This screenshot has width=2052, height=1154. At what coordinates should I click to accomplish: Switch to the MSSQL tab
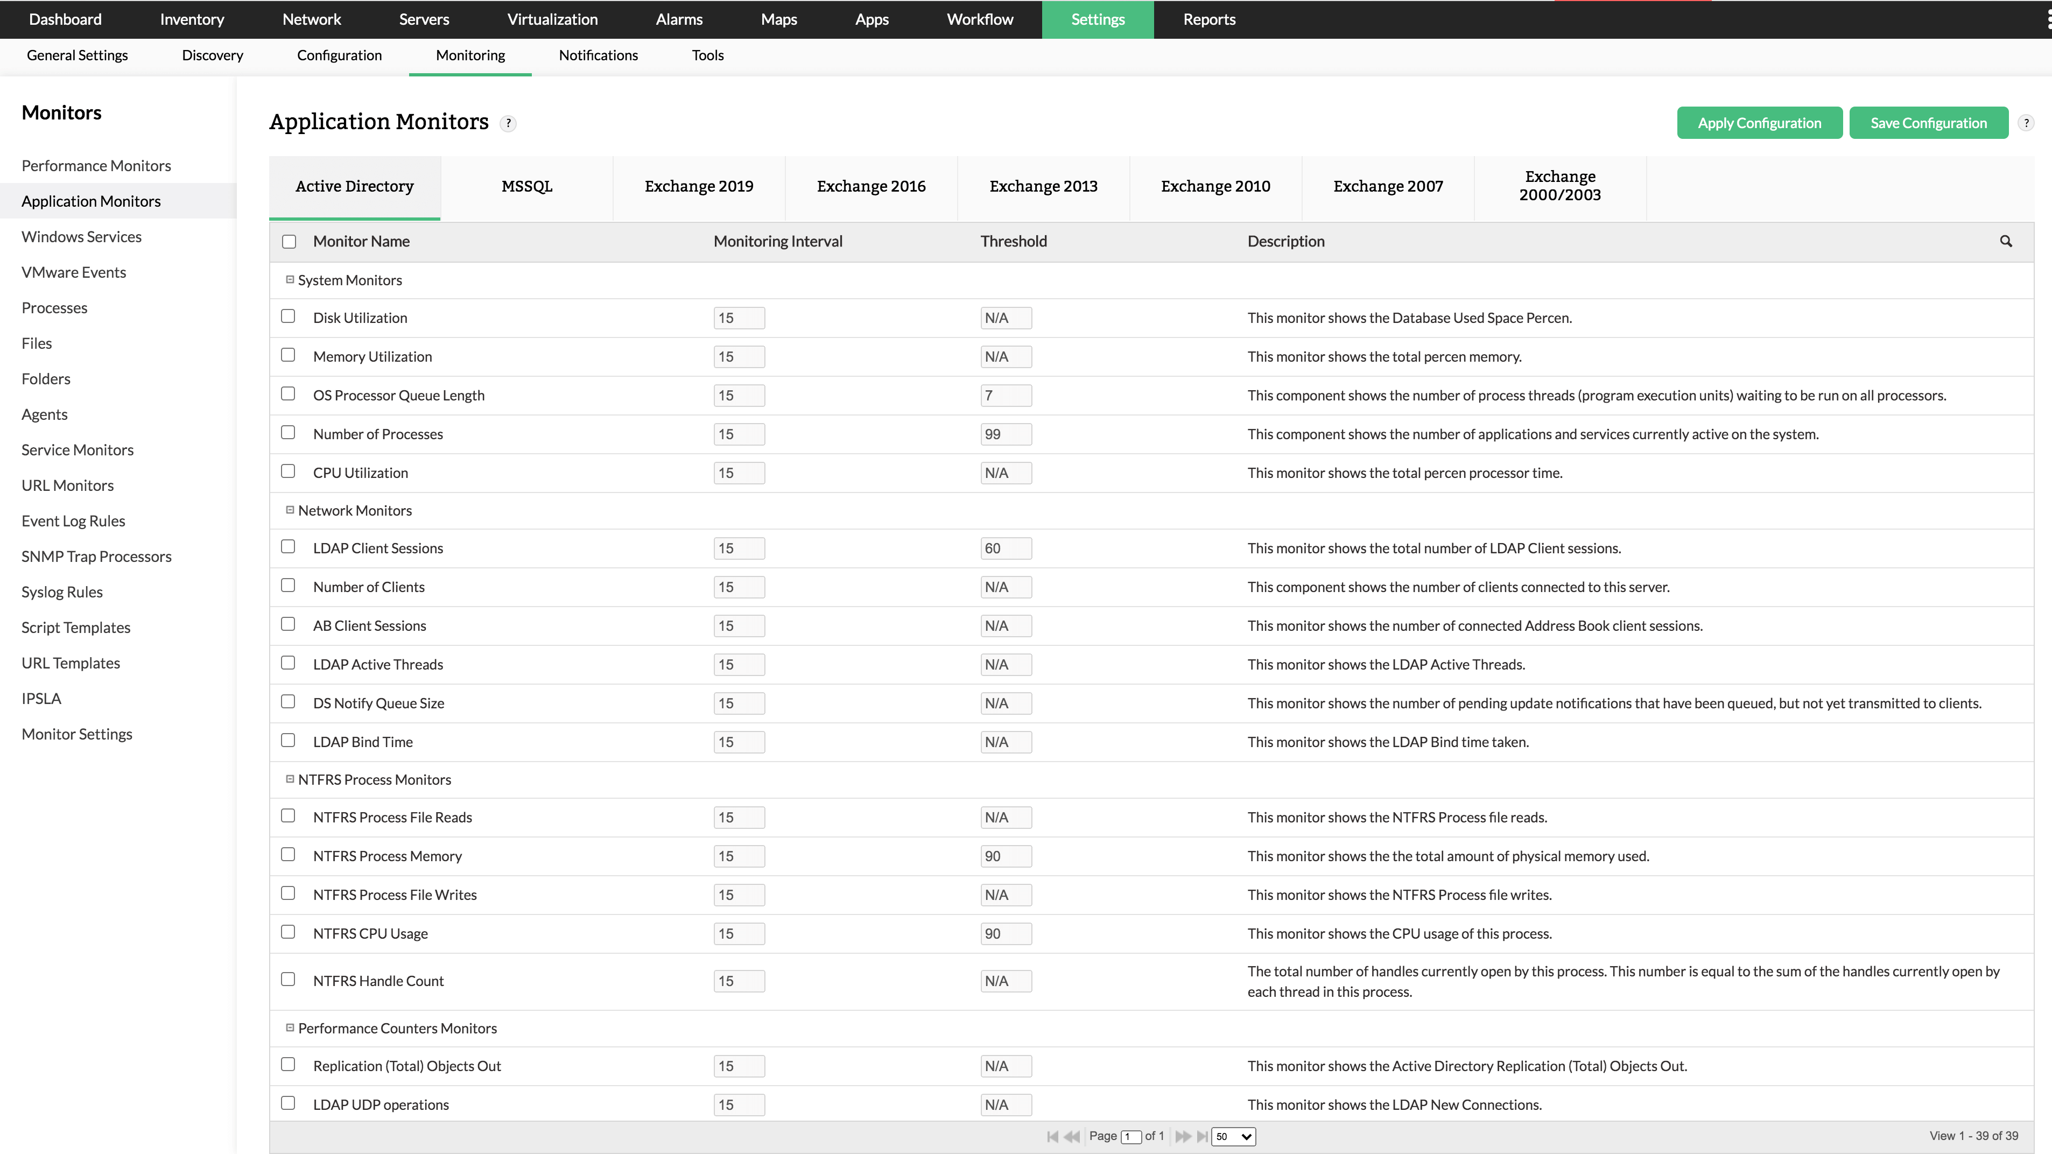tap(526, 186)
